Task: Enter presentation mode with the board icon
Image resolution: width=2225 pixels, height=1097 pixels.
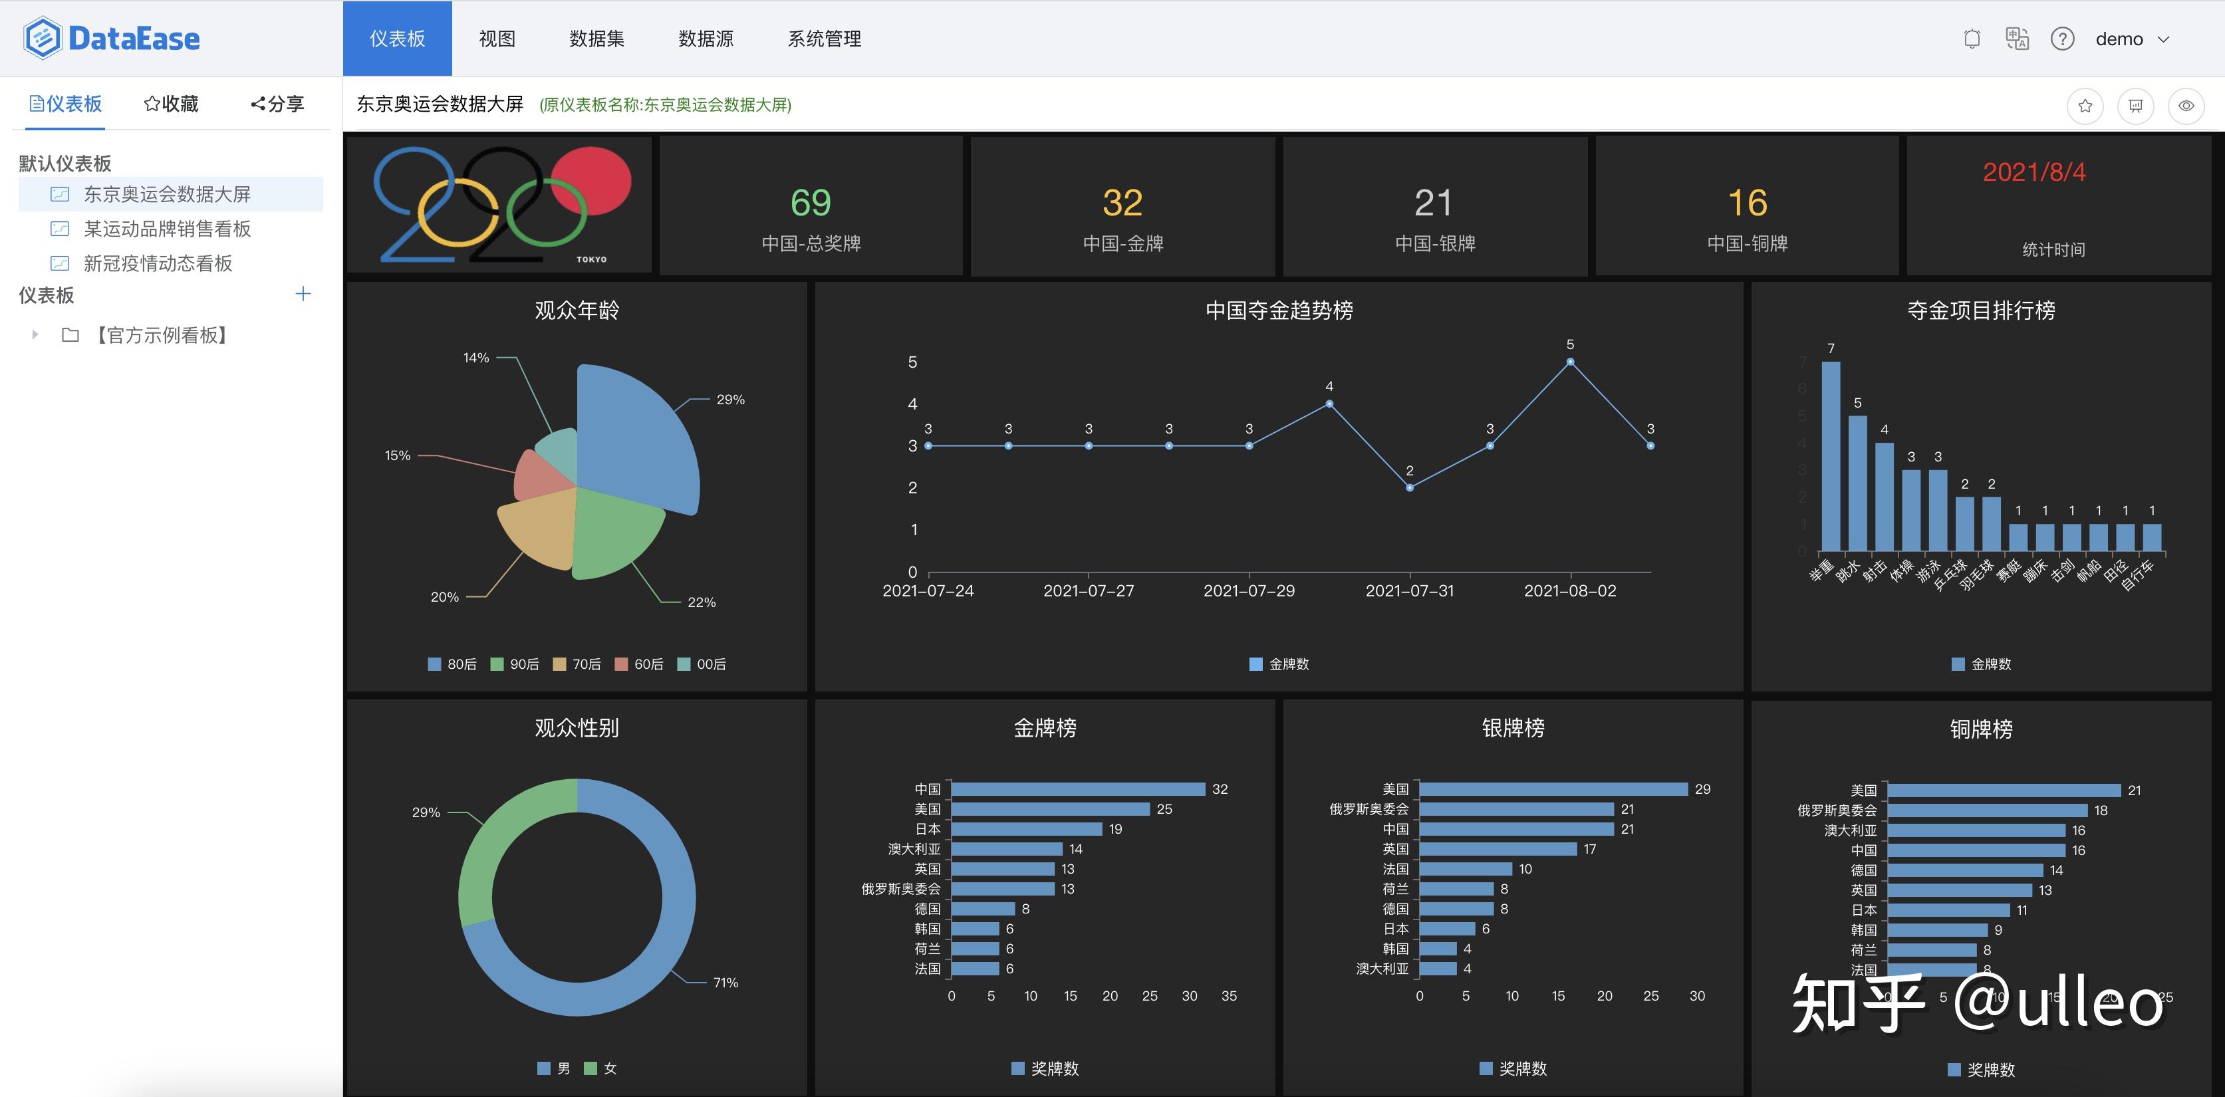Action: [x=2137, y=106]
